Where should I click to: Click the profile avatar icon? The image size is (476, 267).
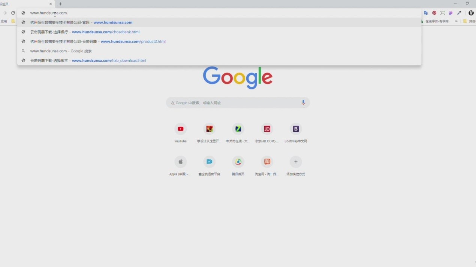[x=471, y=13]
